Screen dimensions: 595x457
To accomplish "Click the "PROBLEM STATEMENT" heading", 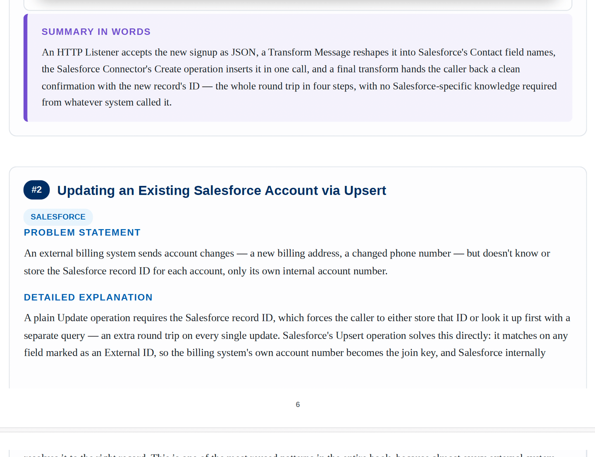I will point(82,233).
